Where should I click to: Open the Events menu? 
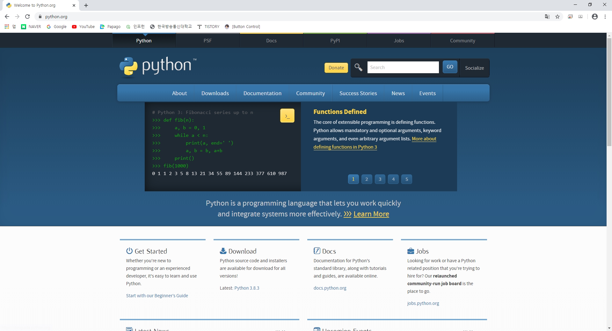coord(427,93)
